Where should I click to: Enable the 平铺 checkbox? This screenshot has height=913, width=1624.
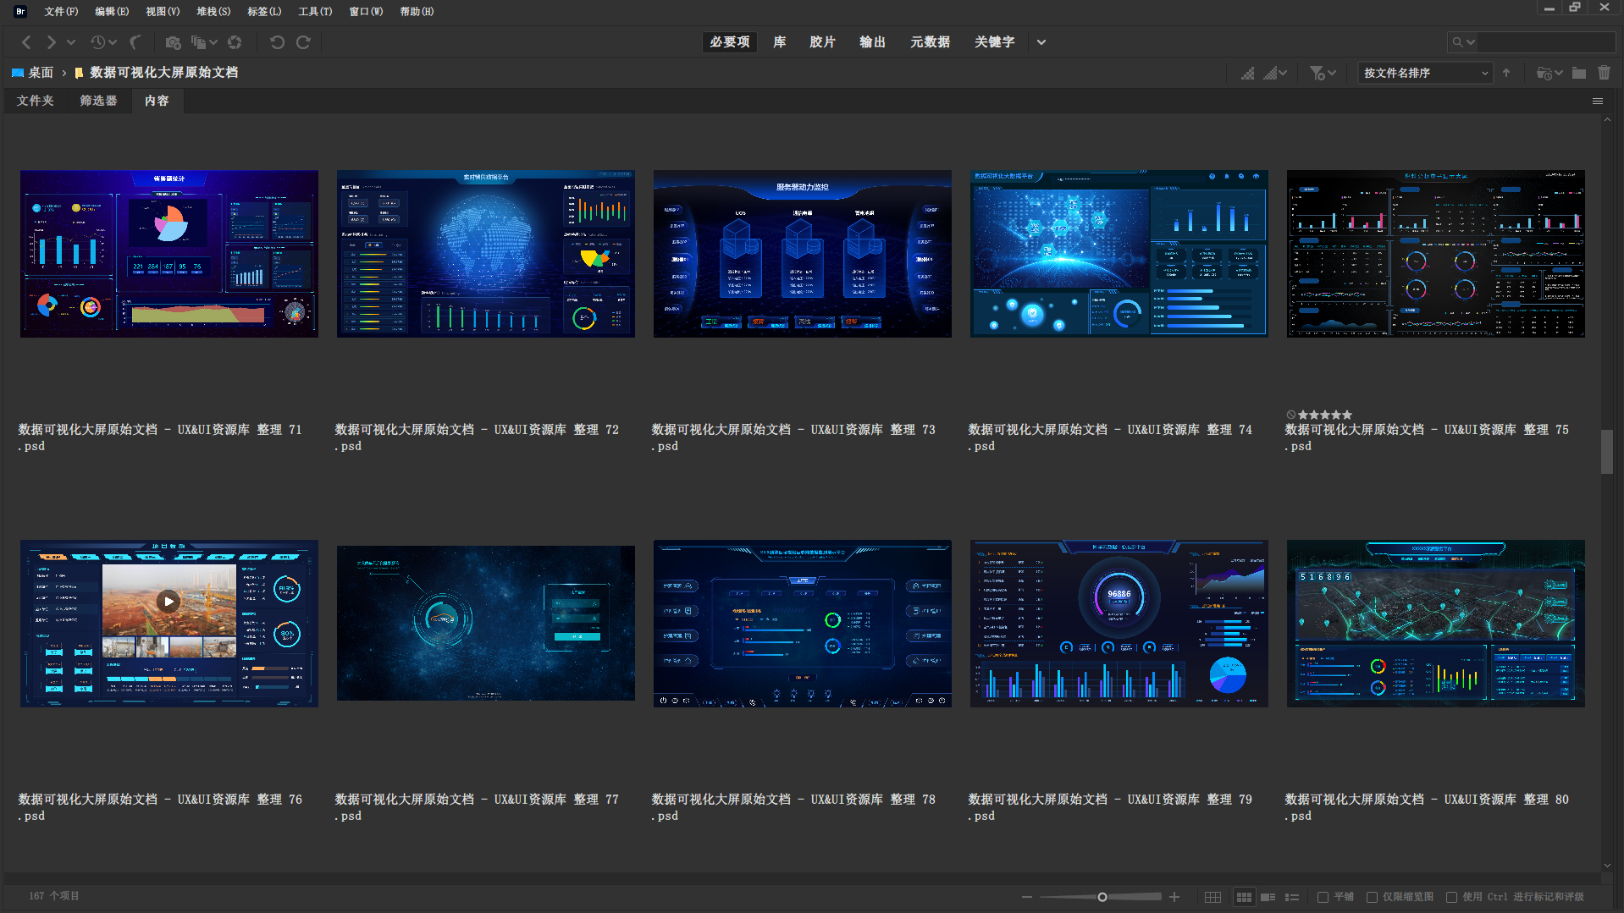(1323, 897)
